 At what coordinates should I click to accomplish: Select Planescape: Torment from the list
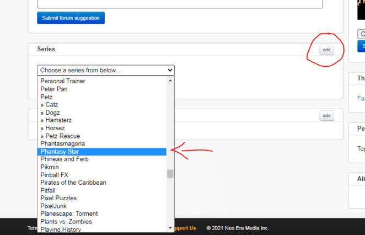pos(101,214)
